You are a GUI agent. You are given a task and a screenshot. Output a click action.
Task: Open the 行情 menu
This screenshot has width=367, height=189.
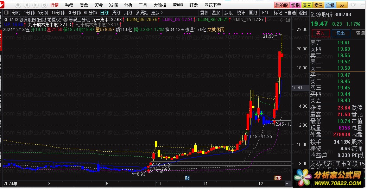tap(54, 5)
